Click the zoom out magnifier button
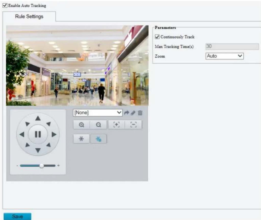Viewport: 261px width, 220px height. pos(98,125)
